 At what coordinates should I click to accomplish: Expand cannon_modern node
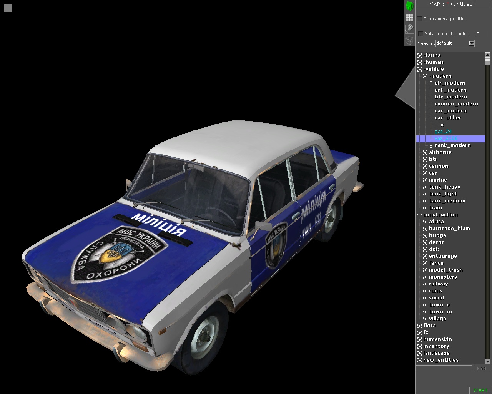pyautogui.click(x=431, y=104)
